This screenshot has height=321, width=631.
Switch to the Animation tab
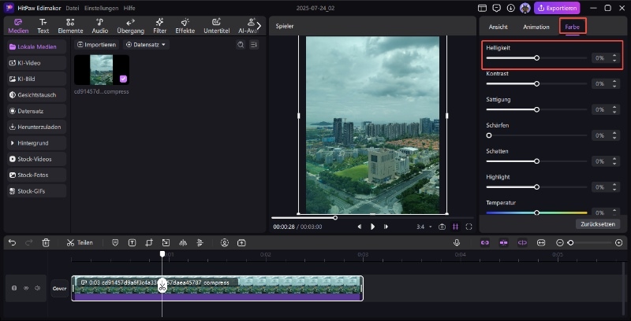coord(536,27)
